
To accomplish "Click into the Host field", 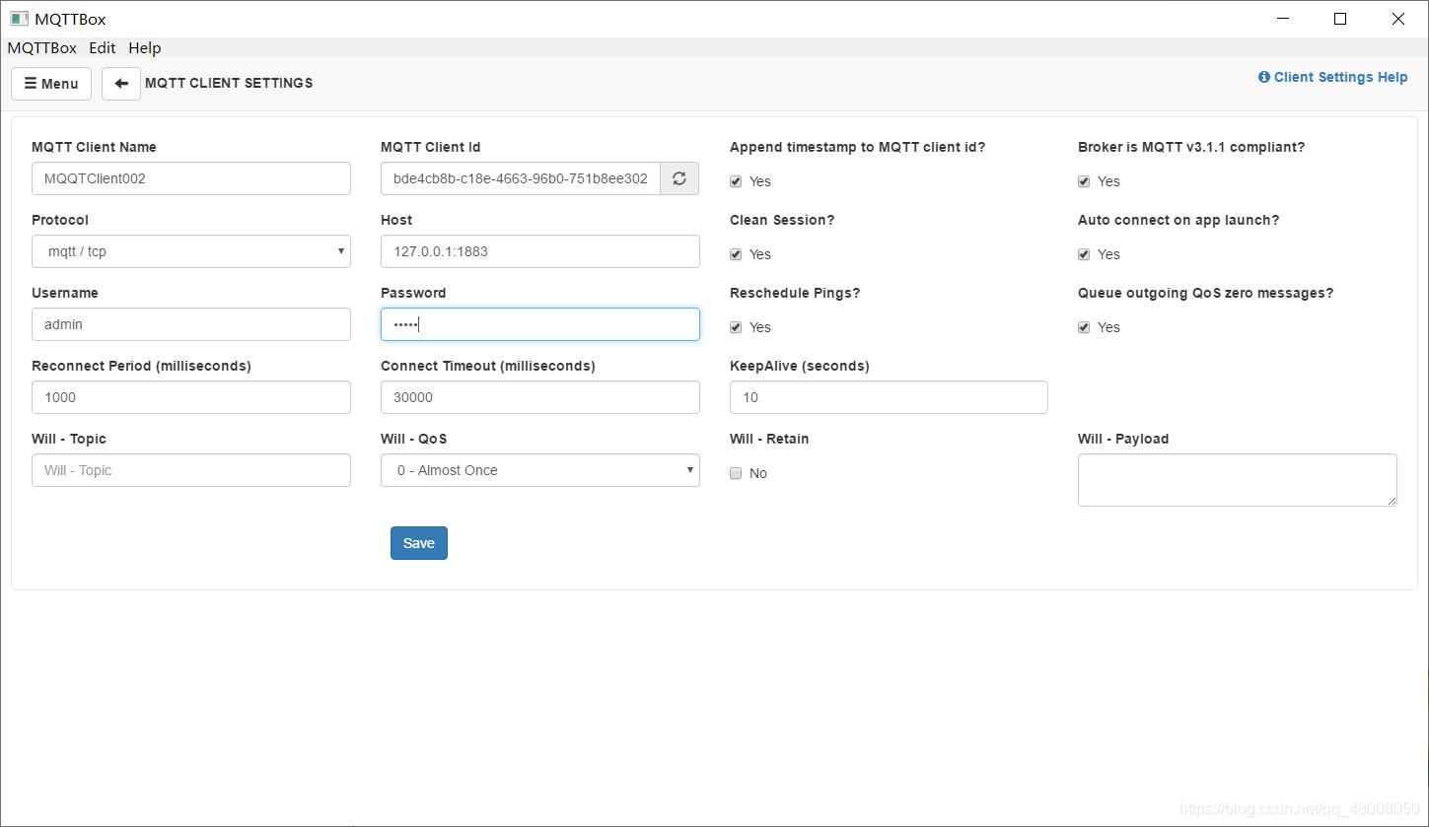I will [x=540, y=251].
